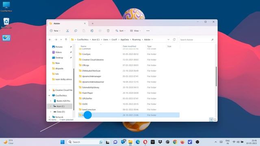
Task: Launch Opera browser from taskbar
Action: [x=145, y=142]
